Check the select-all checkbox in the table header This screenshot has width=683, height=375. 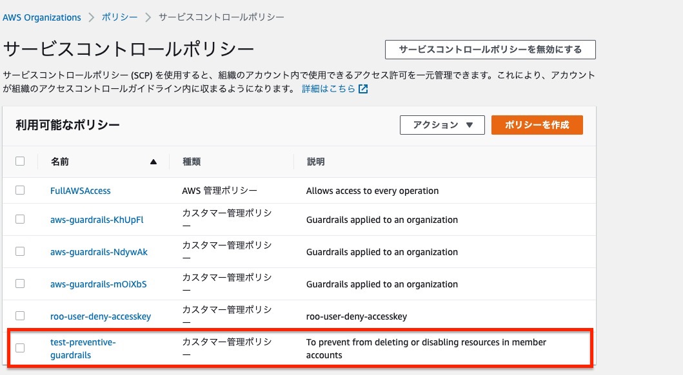[x=20, y=162]
